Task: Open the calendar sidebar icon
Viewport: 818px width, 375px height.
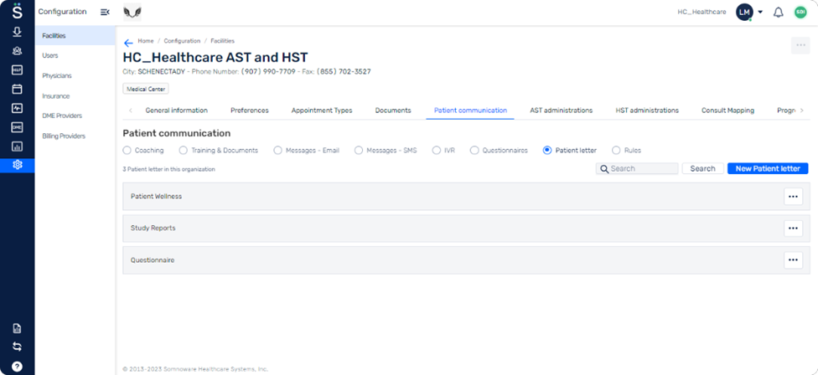Action: tap(18, 89)
